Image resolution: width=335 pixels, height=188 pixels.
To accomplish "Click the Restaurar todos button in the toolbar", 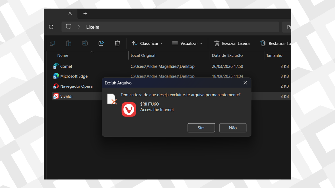I will tap(275, 43).
